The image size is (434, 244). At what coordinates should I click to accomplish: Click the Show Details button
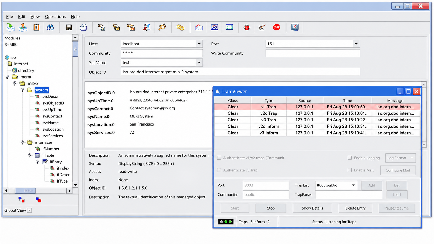click(x=312, y=208)
